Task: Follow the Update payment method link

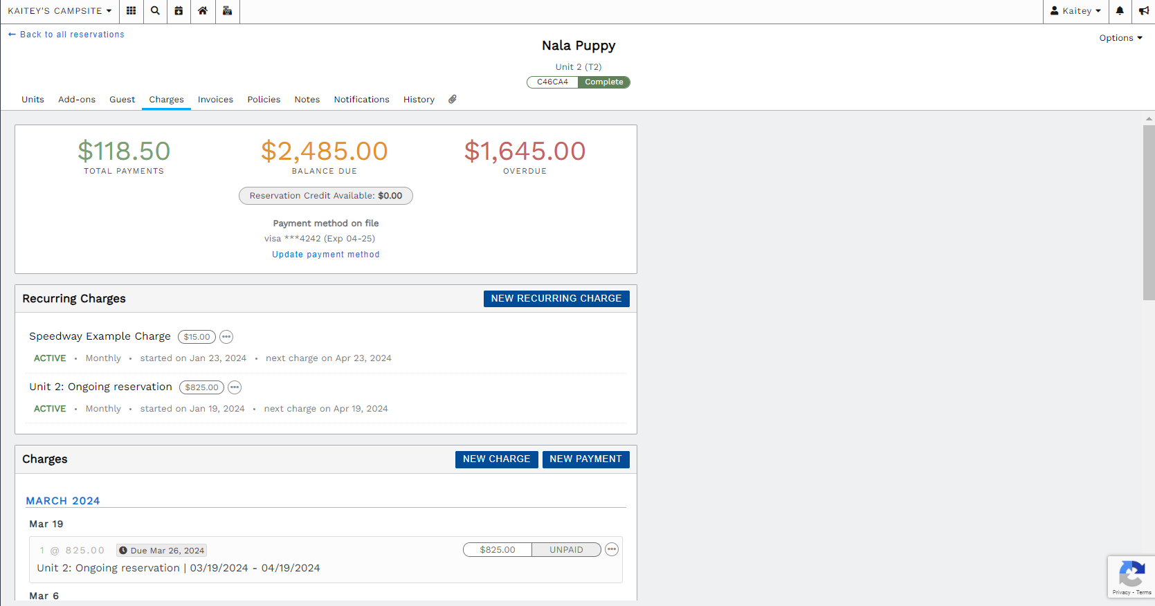Action: [x=325, y=254]
